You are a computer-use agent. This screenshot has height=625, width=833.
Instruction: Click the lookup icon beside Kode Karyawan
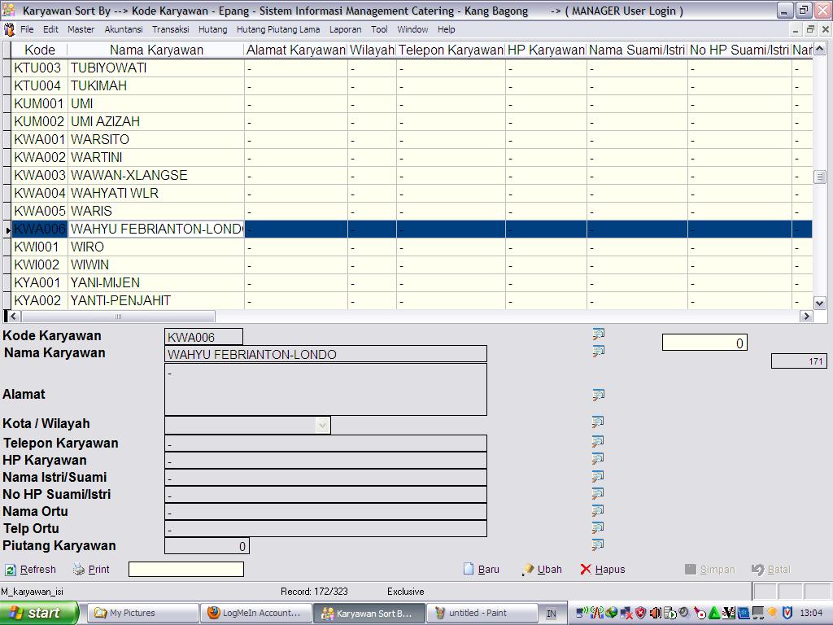(x=598, y=334)
